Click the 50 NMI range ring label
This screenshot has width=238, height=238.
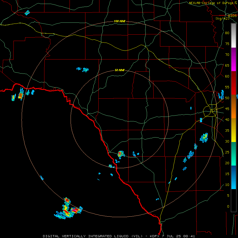pos(120,70)
